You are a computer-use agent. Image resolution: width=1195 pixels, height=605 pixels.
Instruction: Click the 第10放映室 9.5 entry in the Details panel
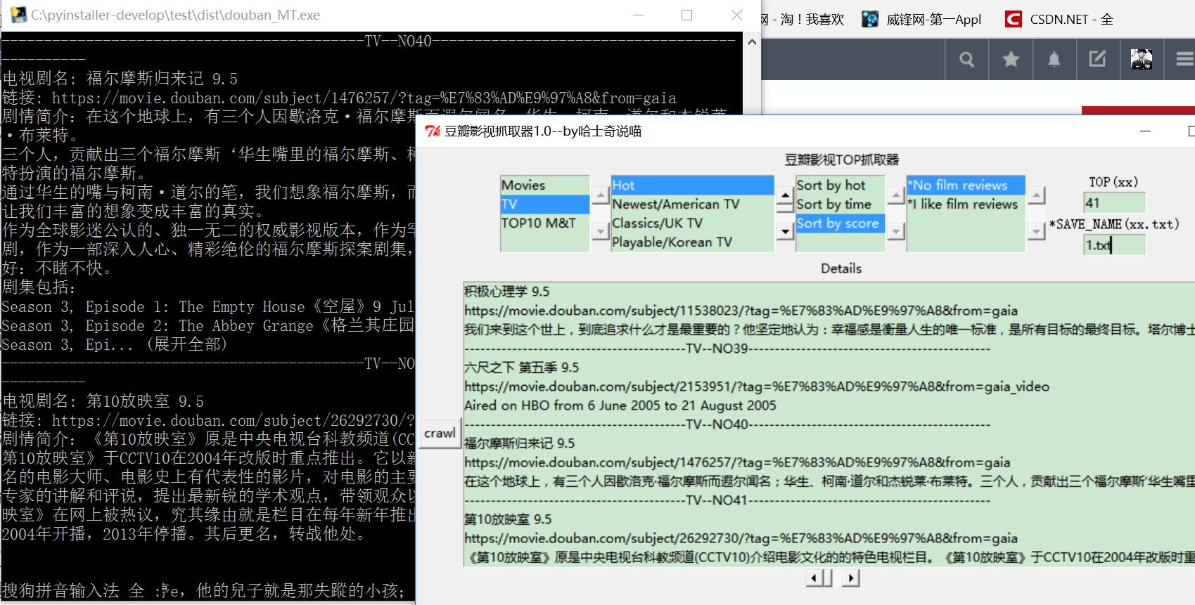[508, 519]
